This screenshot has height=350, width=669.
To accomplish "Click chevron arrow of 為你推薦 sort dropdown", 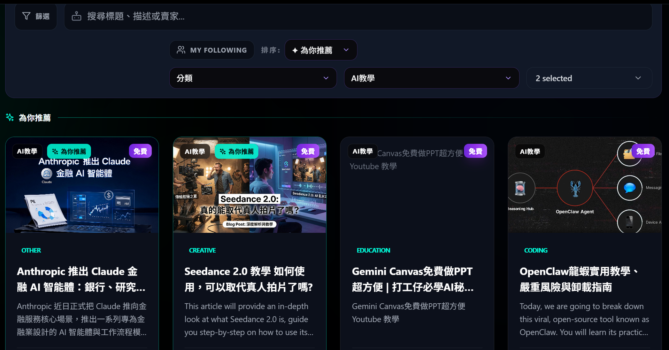I will pyautogui.click(x=346, y=50).
